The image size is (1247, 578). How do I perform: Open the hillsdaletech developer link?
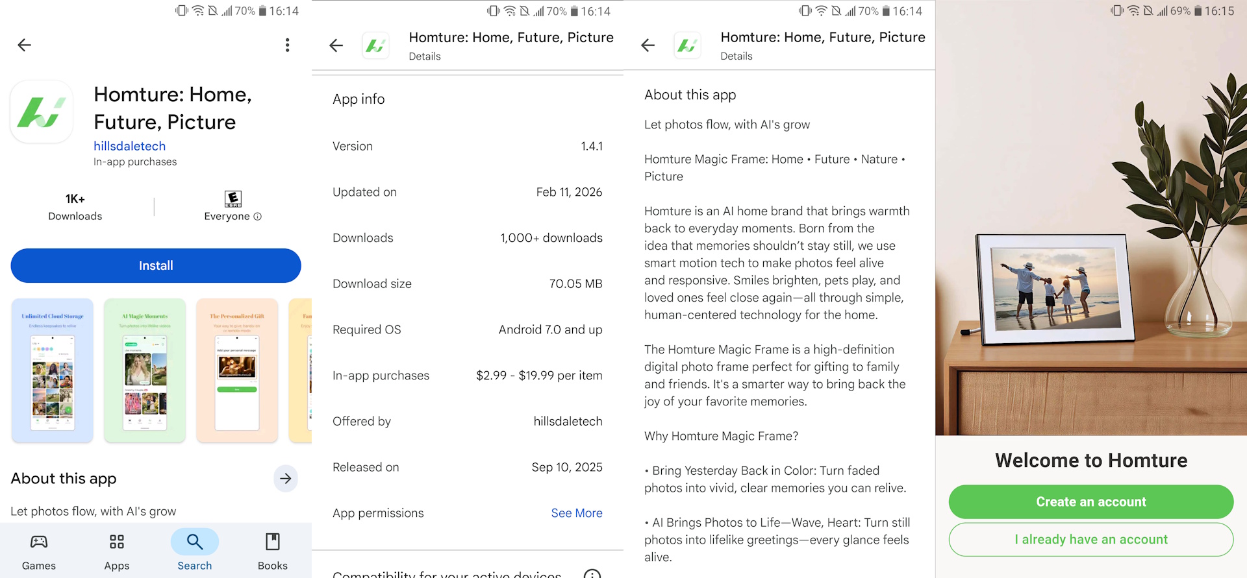(129, 146)
